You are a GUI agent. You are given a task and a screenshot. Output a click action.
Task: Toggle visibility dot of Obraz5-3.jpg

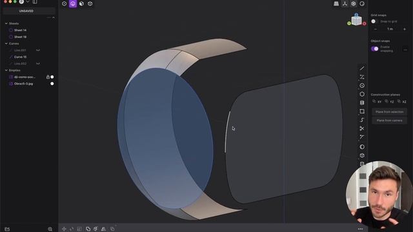coord(52,84)
